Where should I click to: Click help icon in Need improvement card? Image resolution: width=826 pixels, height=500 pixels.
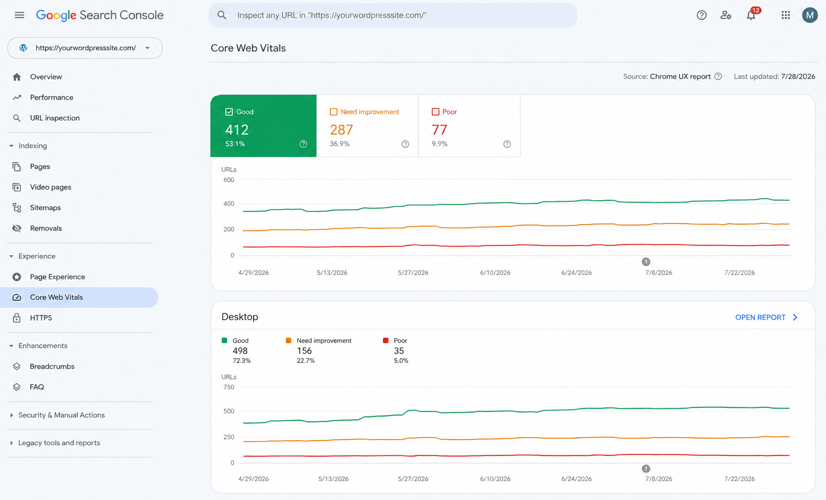pos(405,144)
